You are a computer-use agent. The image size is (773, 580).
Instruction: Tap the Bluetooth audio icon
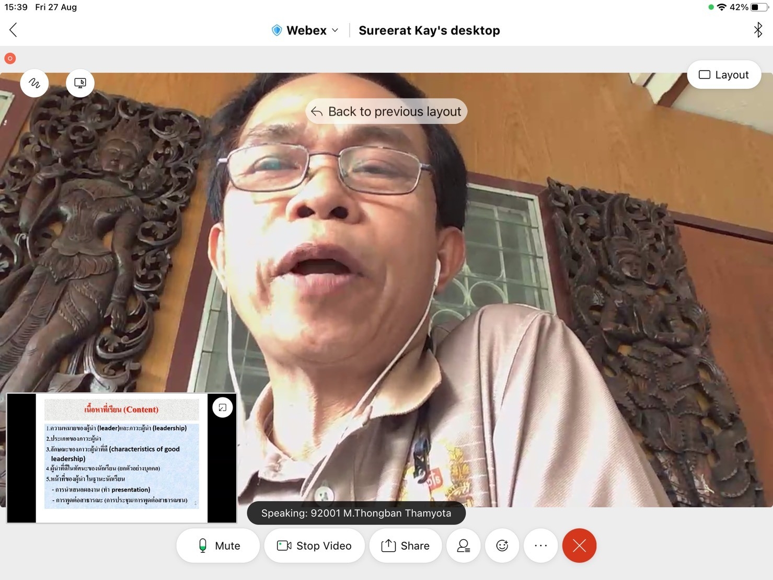point(757,30)
